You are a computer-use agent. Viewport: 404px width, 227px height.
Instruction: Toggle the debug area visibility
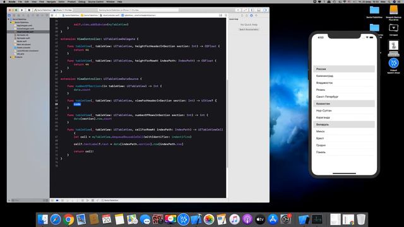pos(259,10)
